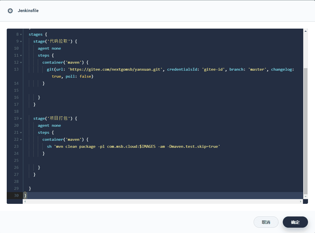315x233 pixels.
Task: Place cursor in 'mvn clean package' command
Action: pos(137,147)
